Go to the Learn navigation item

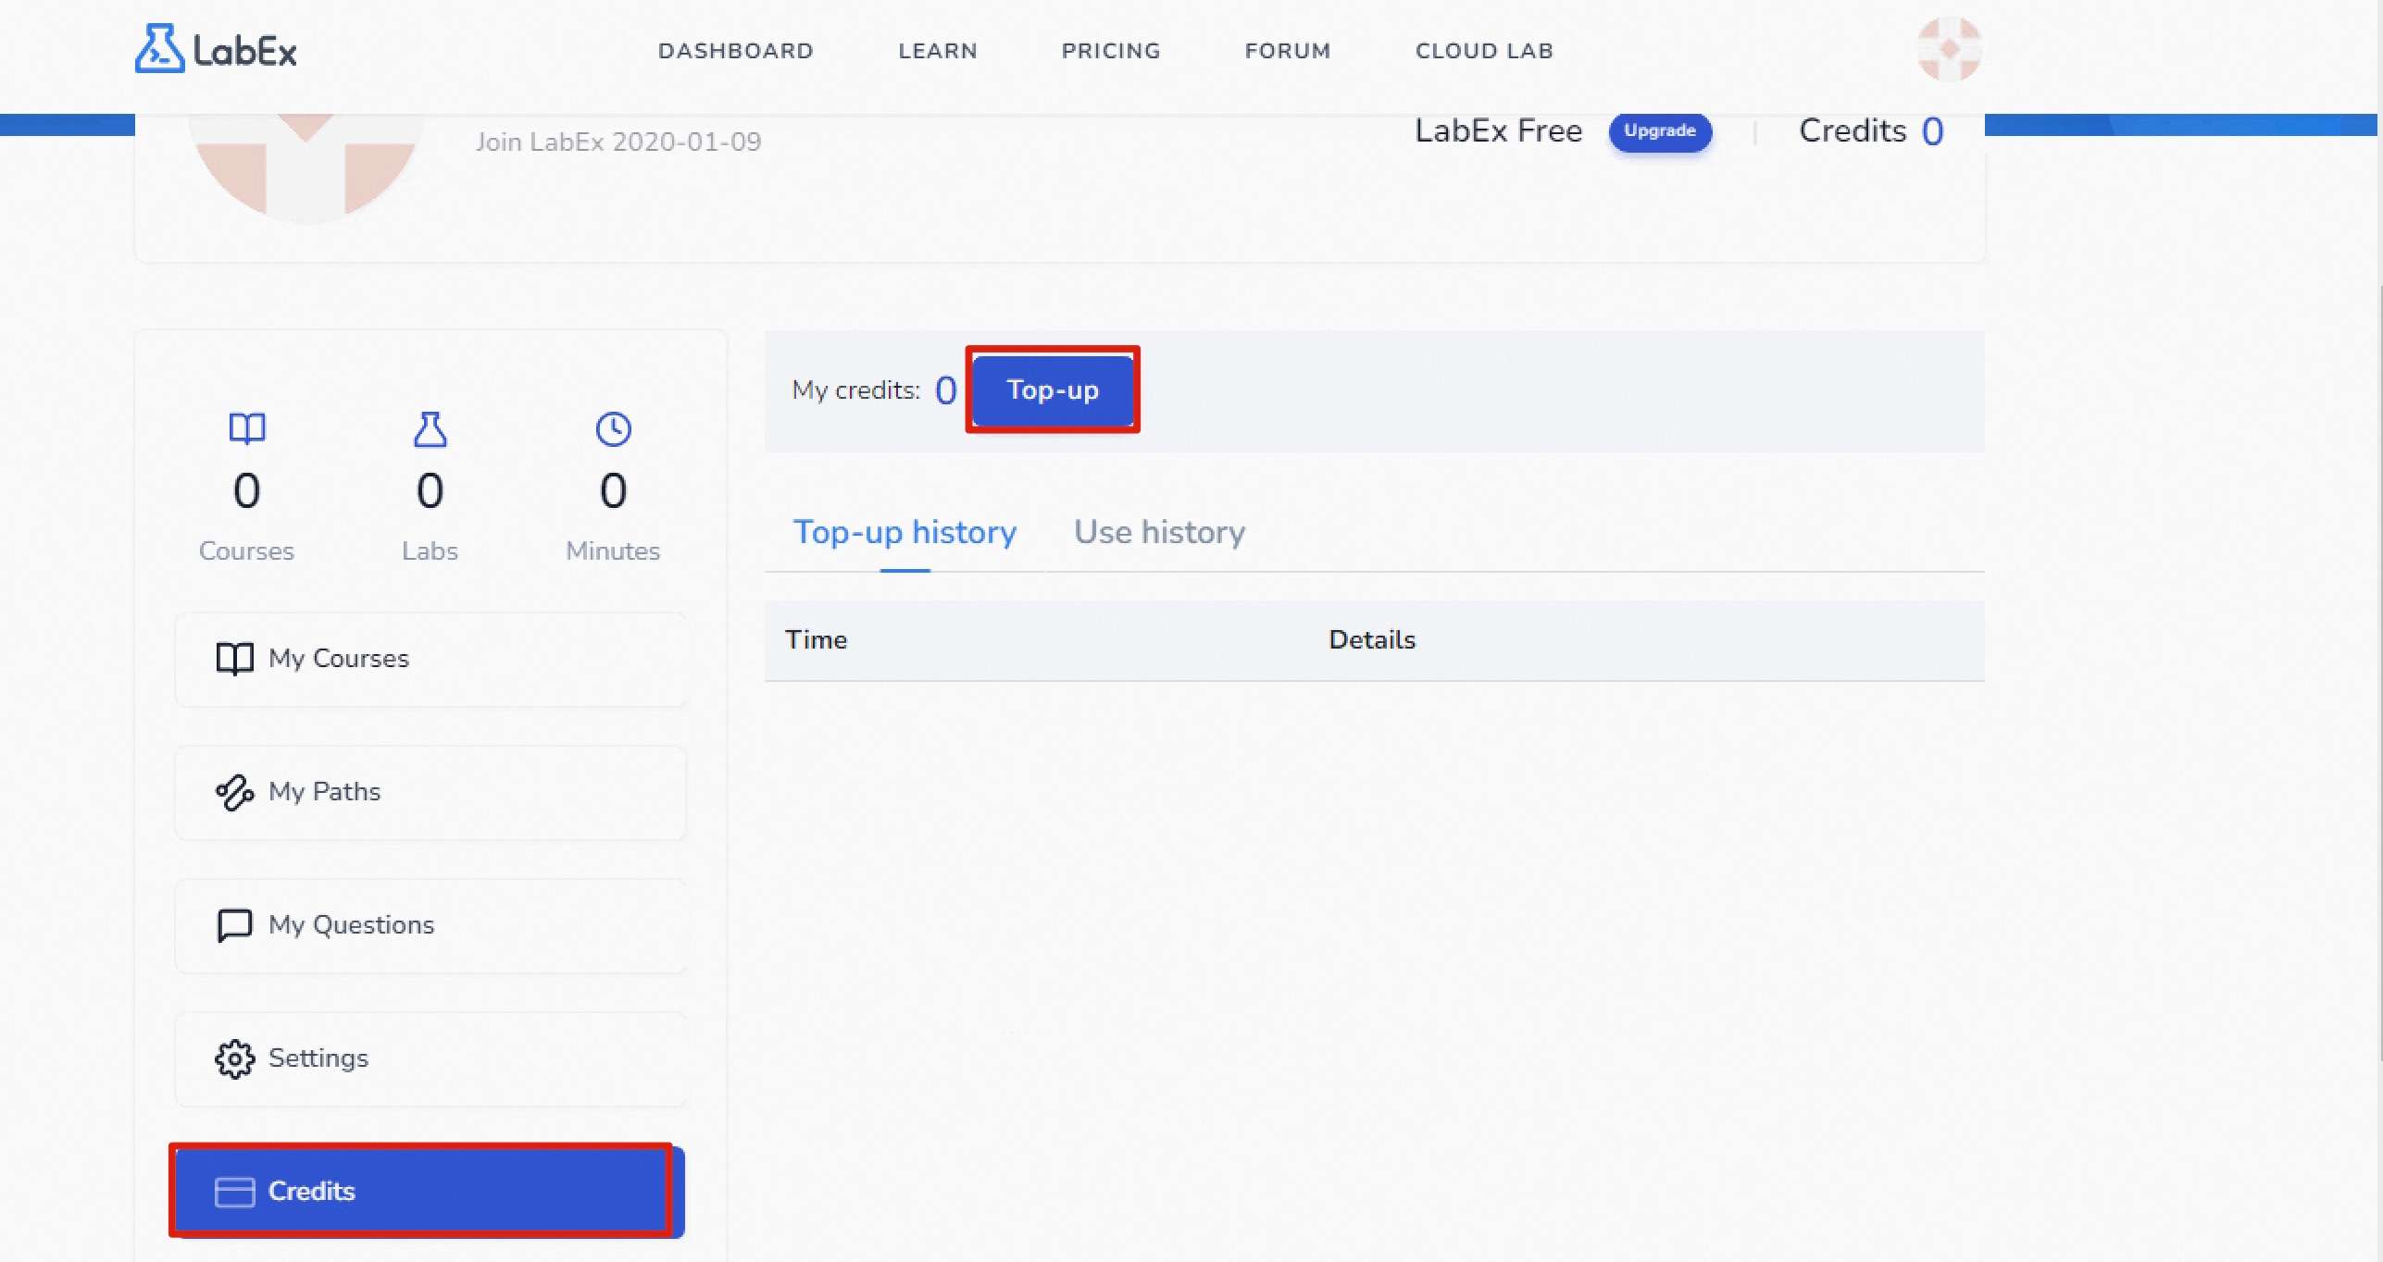tap(937, 51)
